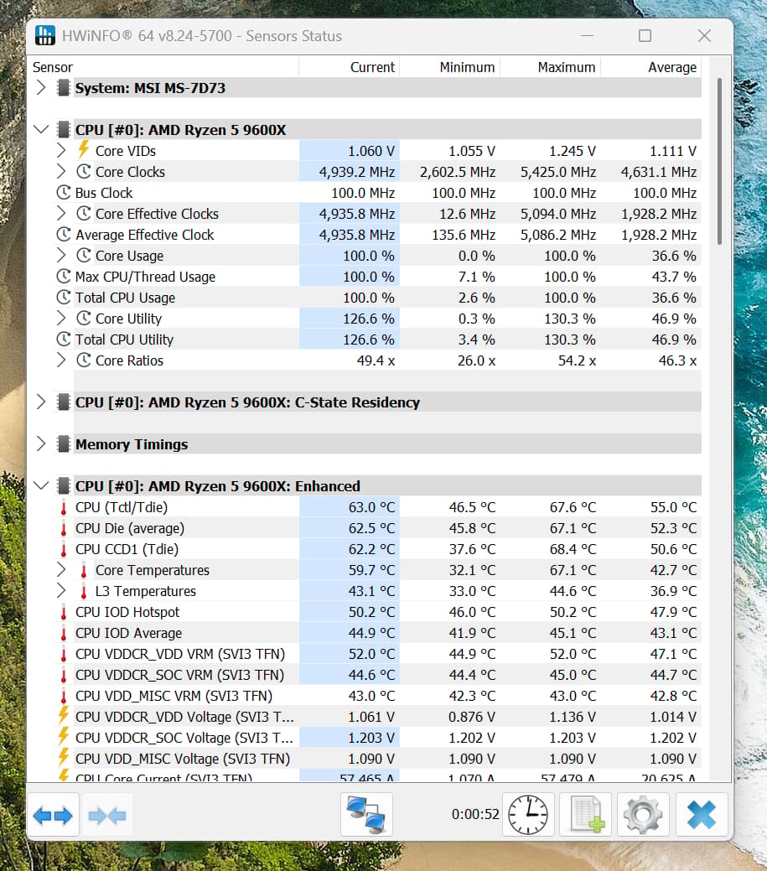Expand the Core Ratios row
This screenshot has width=767, height=871.
pyautogui.click(x=61, y=360)
